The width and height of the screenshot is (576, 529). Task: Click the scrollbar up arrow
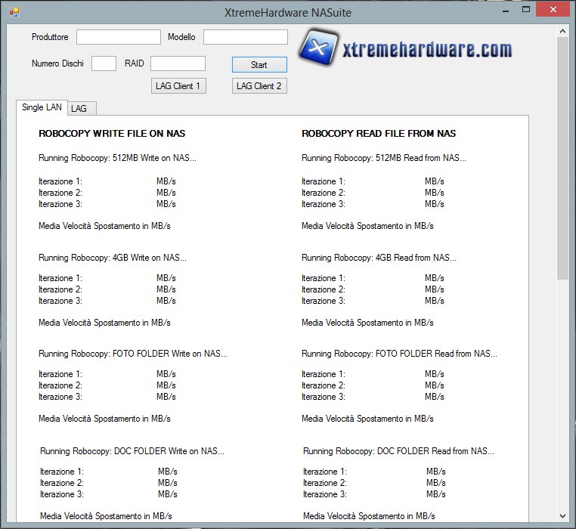tap(562, 31)
